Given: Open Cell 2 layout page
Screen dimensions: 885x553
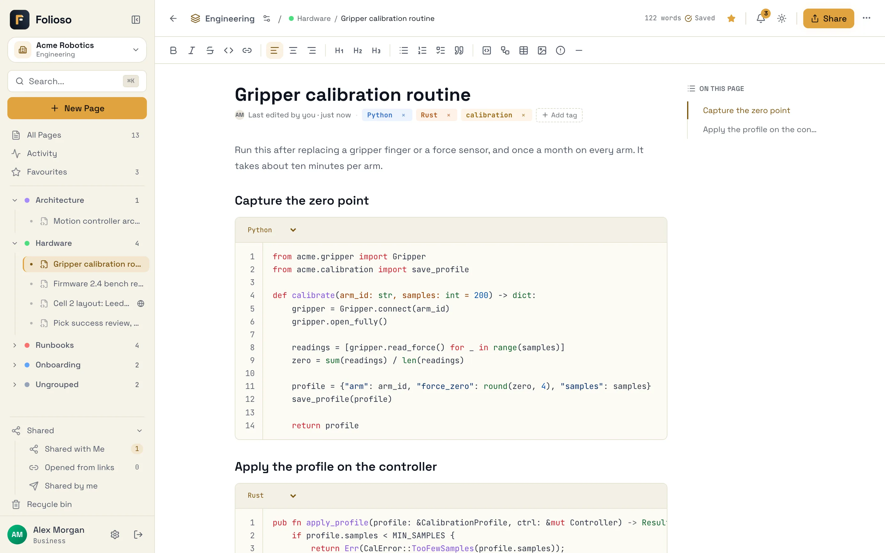Looking at the screenshot, I should [86, 303].
